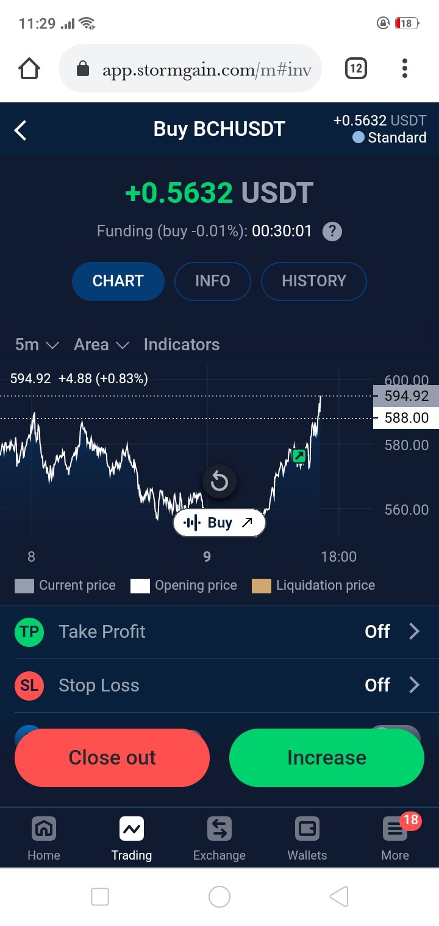Viewport: 439px width, 926px height.
Task: Tap the green Increase button
Action: click(x=327, y=758)
